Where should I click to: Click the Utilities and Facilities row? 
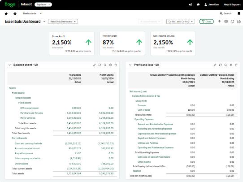point(148,143)
